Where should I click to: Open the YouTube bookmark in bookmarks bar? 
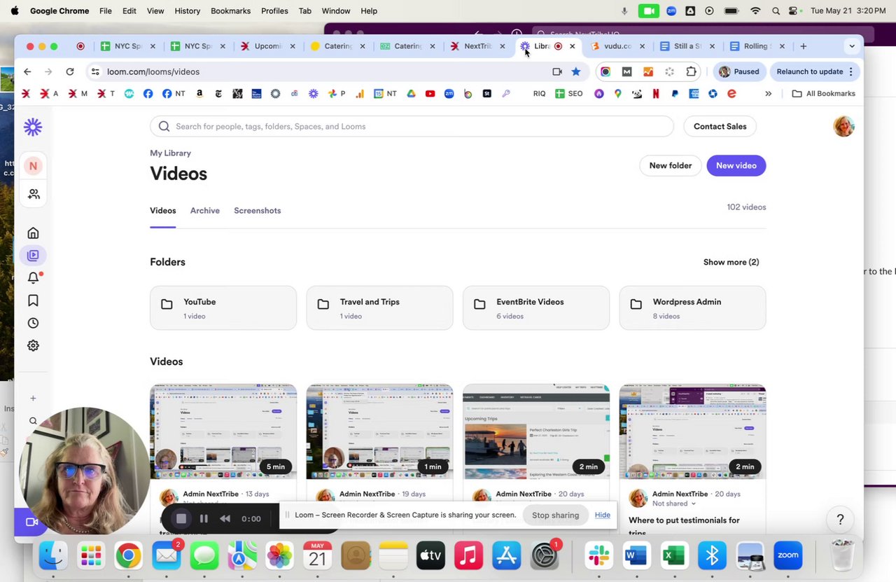pos(430,93)
